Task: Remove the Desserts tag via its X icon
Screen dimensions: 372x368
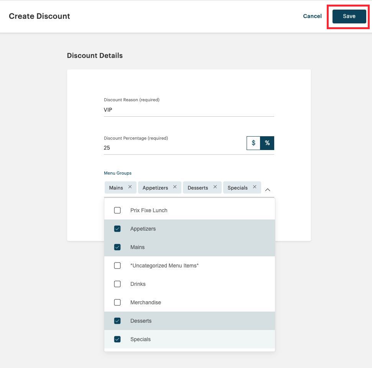Action: point(216,187)
